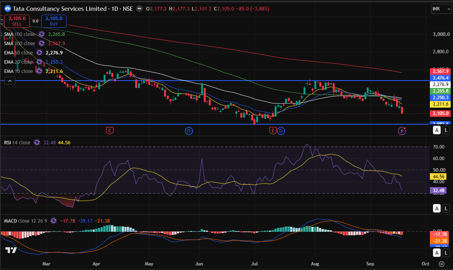The height and width of the screenshot is (270, 453).
Task: Click the SMA 200 refresh indicator icon
Action: pyautogui.click(x=42, y=44)
